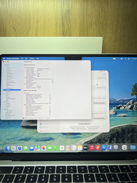This screenshot has height=183, width=137.
Task: Open Contacts icon in Dock
Action: click(x=68, y=148)
